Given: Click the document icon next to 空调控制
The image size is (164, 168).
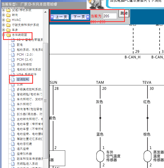Looking at the screenshot, I should point(13,79).
